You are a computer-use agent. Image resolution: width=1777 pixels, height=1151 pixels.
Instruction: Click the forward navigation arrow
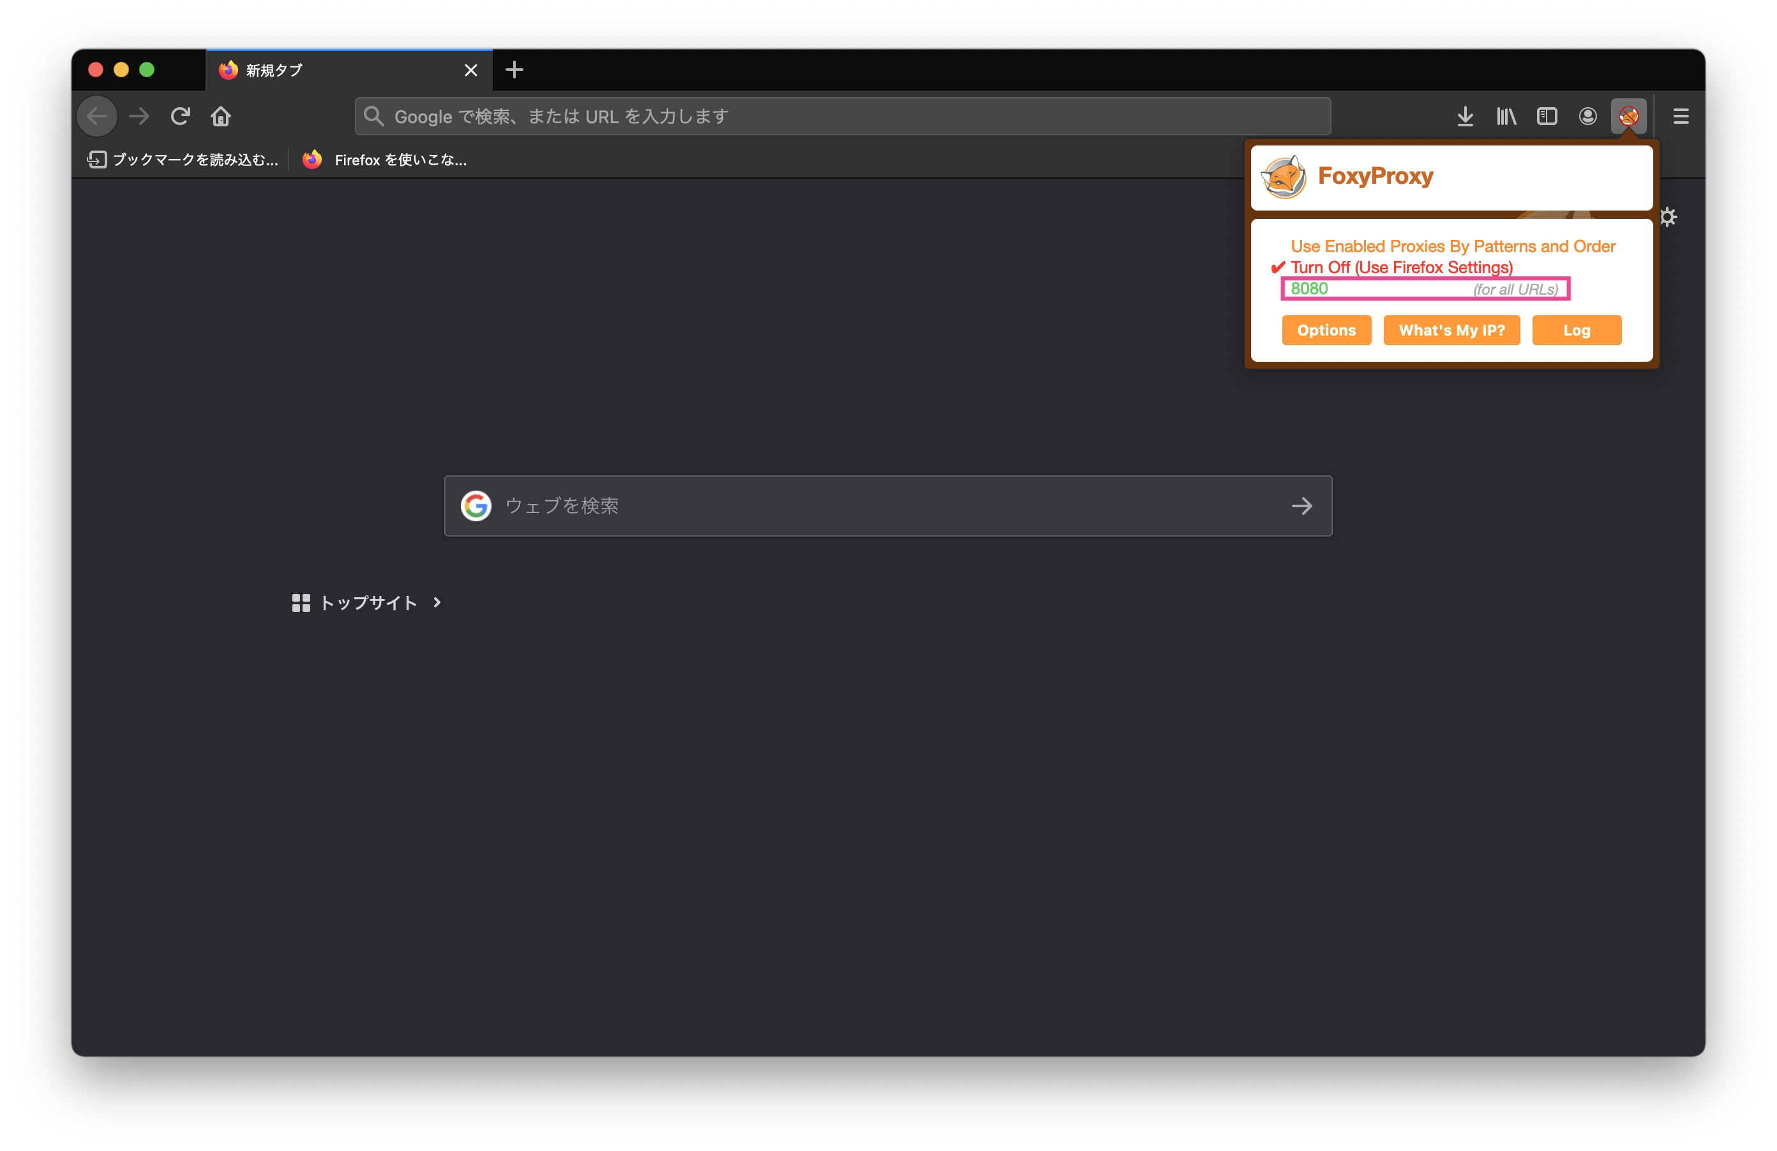pos(139,117)
